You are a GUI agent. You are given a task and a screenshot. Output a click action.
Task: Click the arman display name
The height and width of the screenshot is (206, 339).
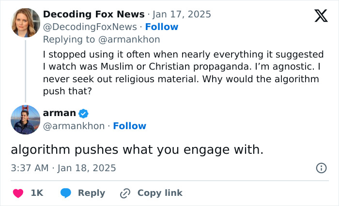(x=59, y=113)
